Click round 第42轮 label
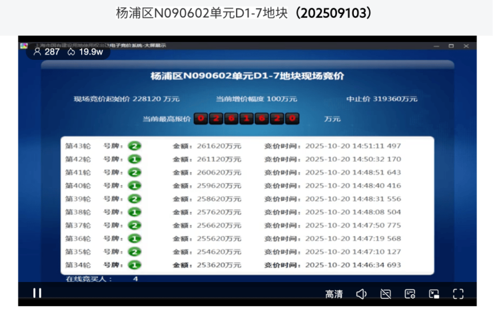 pyautogui.click(x=78, y=159)
